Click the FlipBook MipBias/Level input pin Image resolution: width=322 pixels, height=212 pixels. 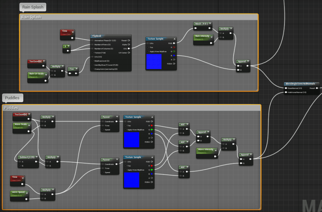click(92, 61)
